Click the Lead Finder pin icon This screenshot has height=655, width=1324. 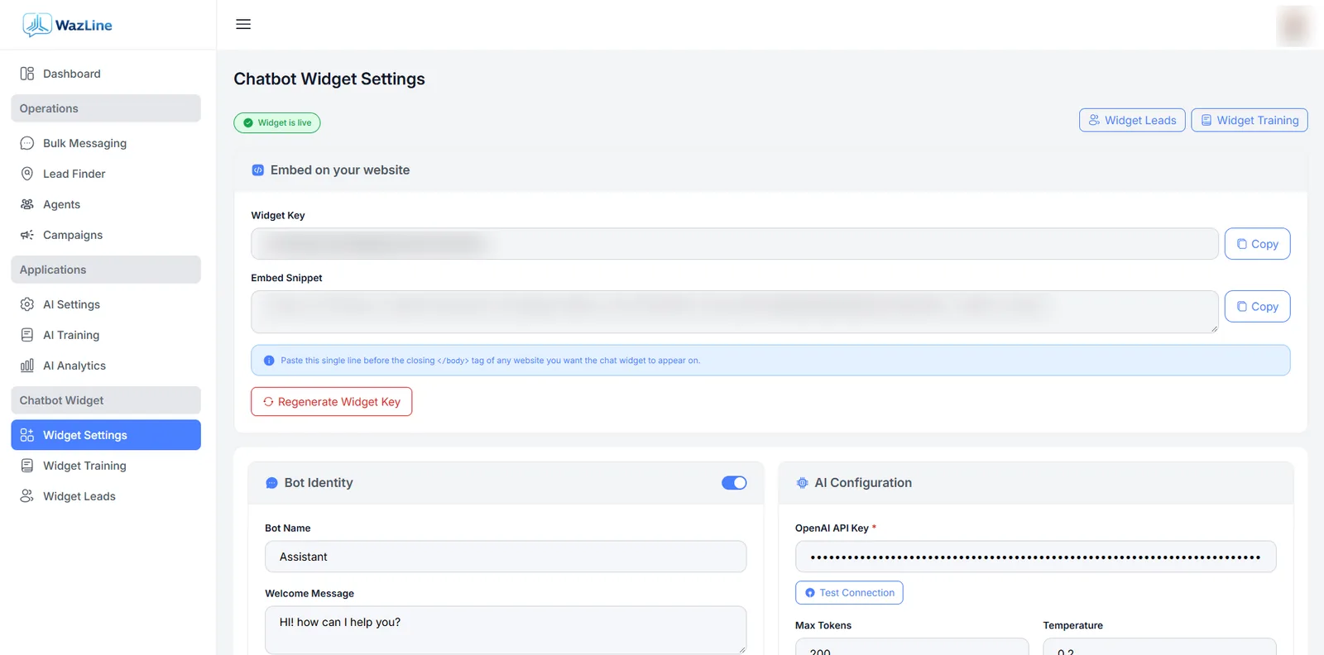[x=27, y=174]
